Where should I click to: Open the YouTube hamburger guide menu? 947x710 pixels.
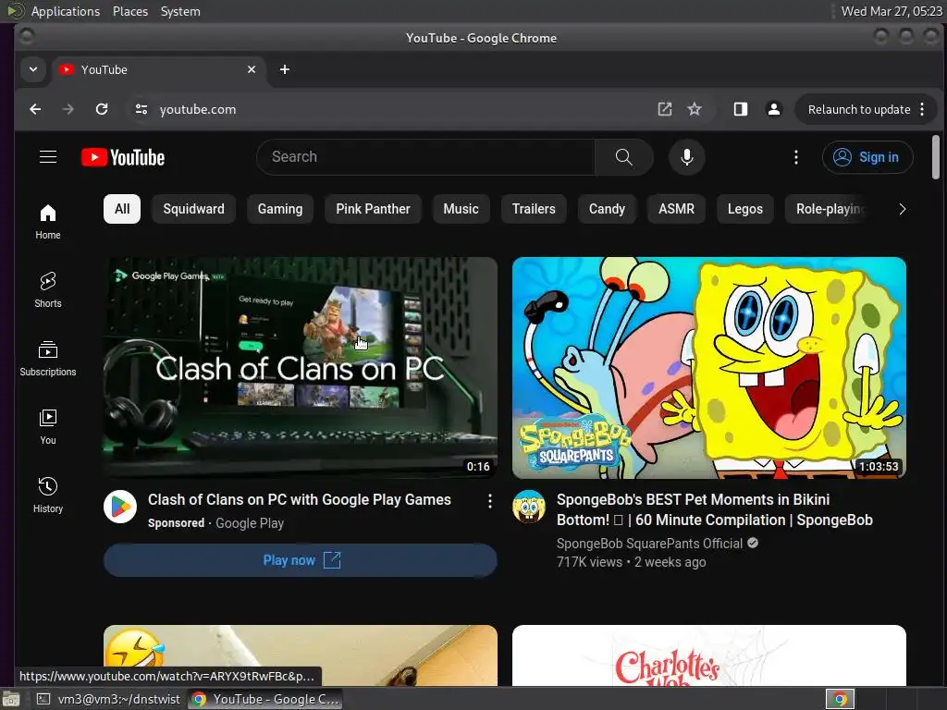click(48, 157)
